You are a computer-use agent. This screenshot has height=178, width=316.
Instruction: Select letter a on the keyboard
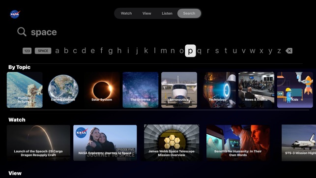click(57, 51)
